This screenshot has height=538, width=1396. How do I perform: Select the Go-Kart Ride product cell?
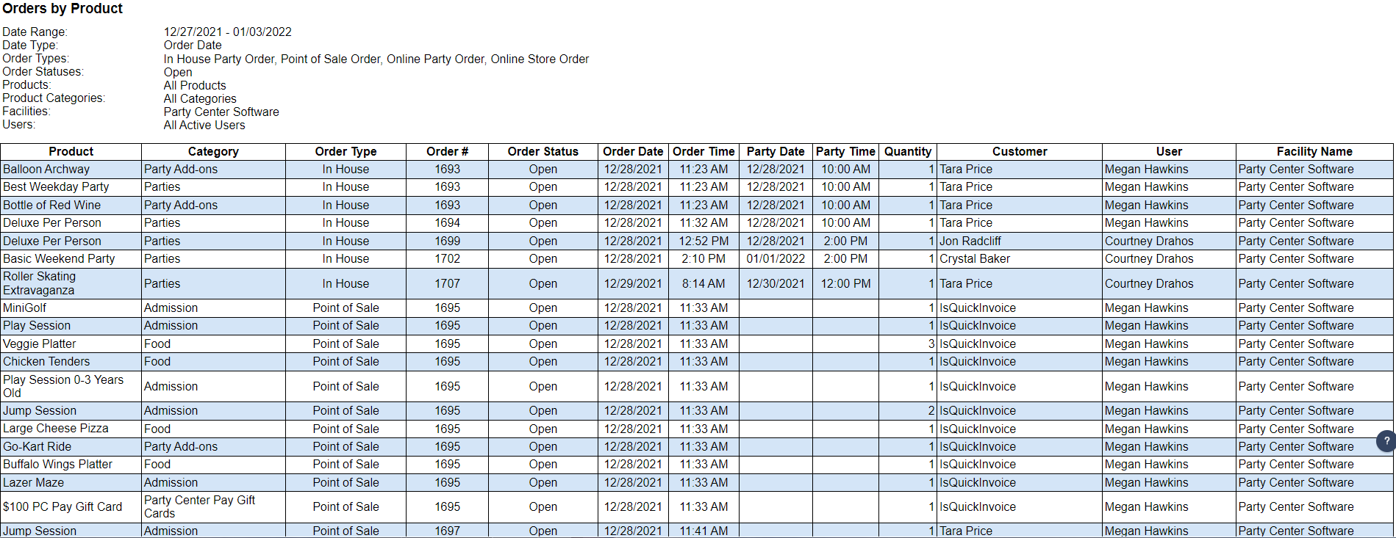71,447
